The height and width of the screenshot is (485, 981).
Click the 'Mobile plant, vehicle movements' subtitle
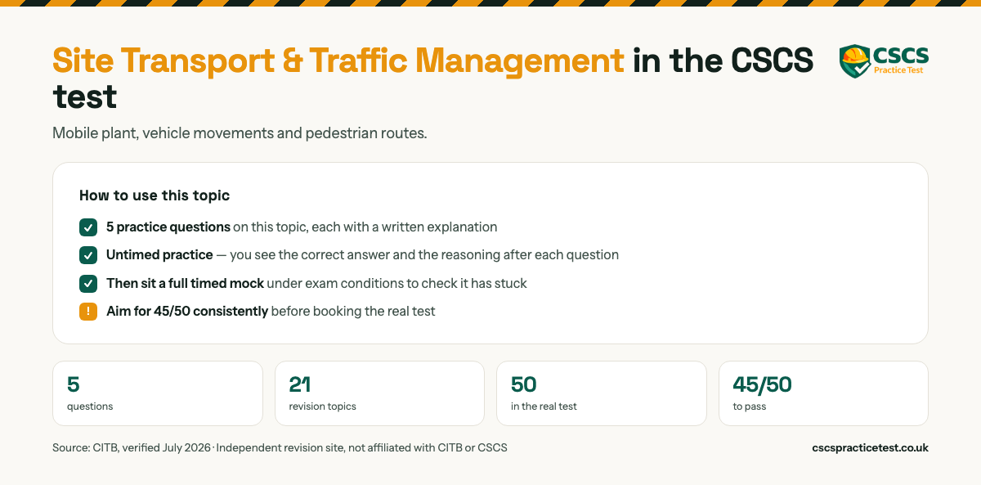pos(240,132)
